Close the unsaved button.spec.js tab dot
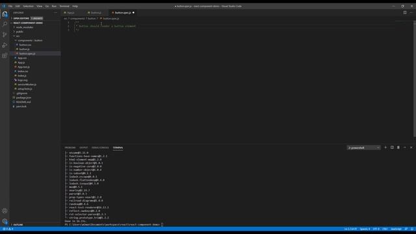Viewport: 416px width, 234px height. [x=133, y=12]
